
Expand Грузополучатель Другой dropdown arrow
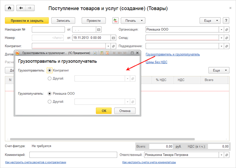pyautogui.click(x=128, y=102)
